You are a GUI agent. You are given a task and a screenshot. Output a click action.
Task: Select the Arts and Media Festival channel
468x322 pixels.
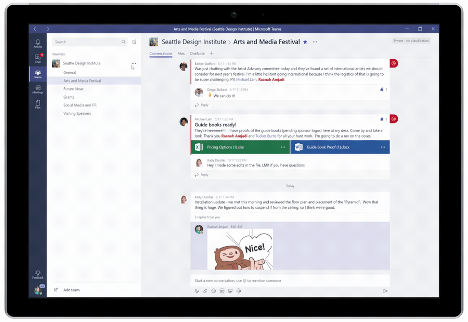[x=94, y=81]
